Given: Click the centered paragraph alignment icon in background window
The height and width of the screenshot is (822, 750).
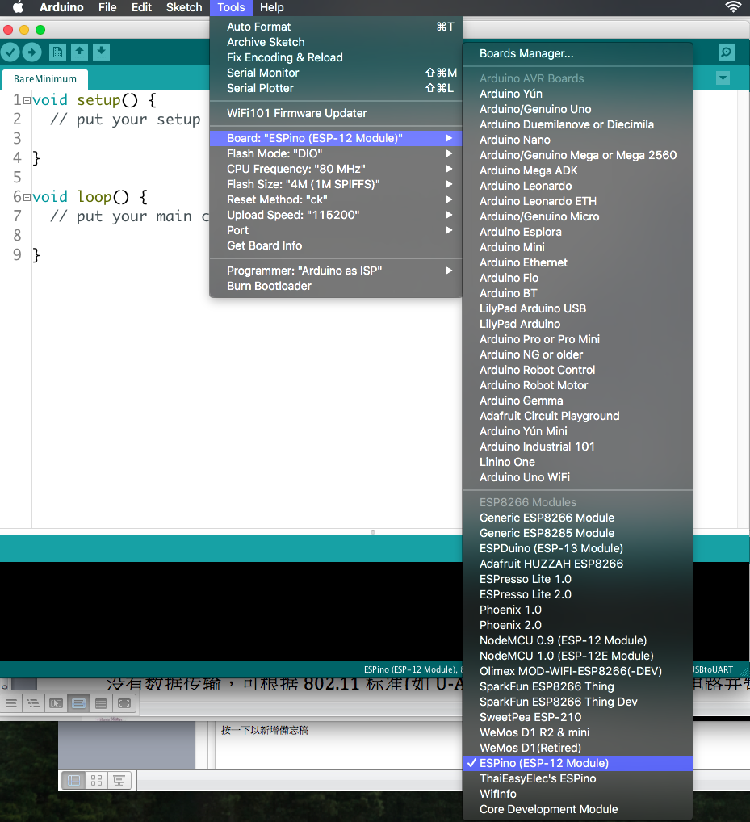Looking at the screenshot, I should [x=78, y=703].
